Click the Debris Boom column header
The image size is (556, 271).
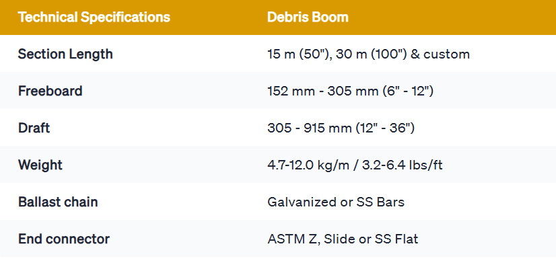[307, 17]
